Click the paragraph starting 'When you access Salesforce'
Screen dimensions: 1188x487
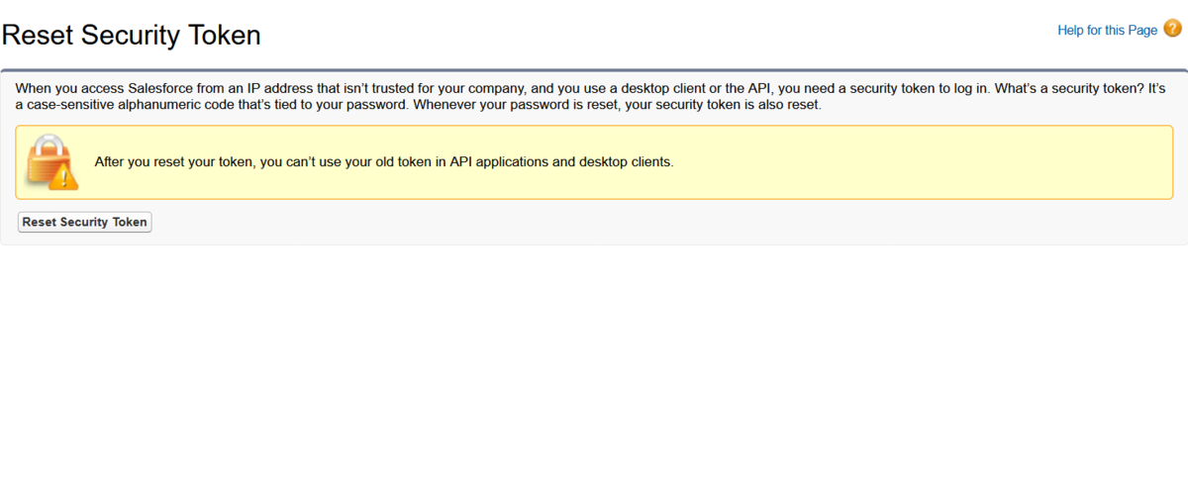(591, 96)
